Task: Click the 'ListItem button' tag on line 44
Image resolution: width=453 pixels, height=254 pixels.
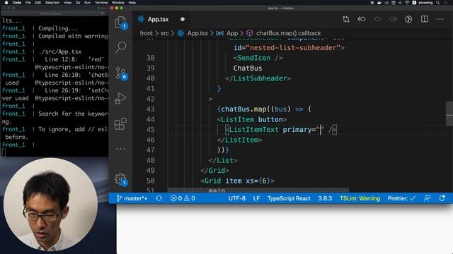Action: [x=252, y=119]
